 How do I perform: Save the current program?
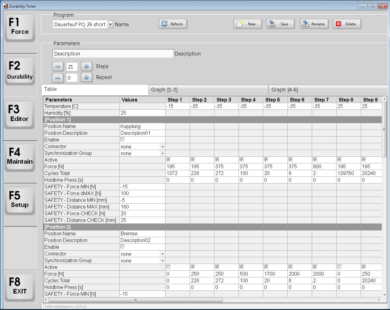coord(280,24)
